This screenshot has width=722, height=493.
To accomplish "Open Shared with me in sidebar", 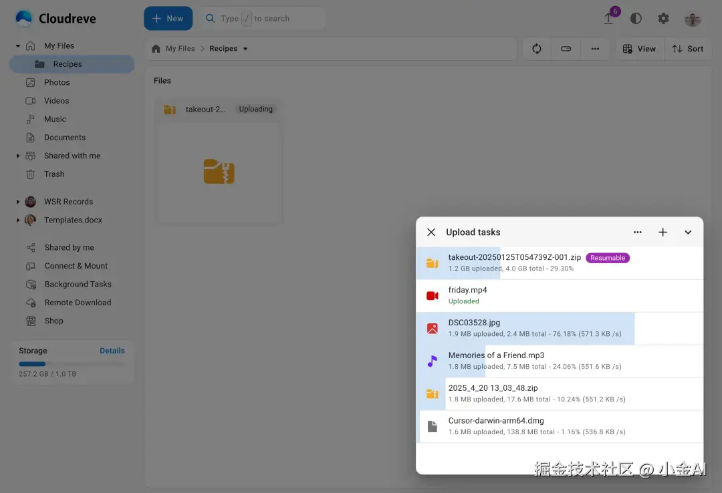I will click(x=72, y=156).
